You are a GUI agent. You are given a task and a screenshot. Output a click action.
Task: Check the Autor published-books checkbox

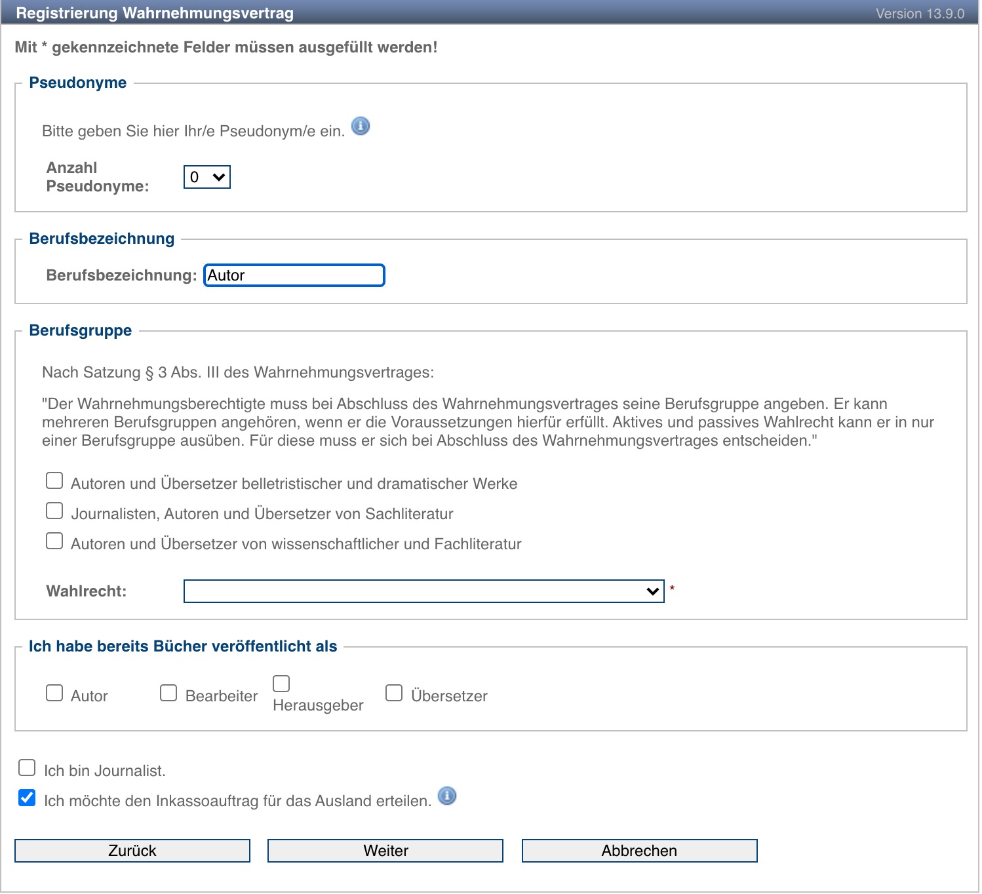click(x=54, y=693)
